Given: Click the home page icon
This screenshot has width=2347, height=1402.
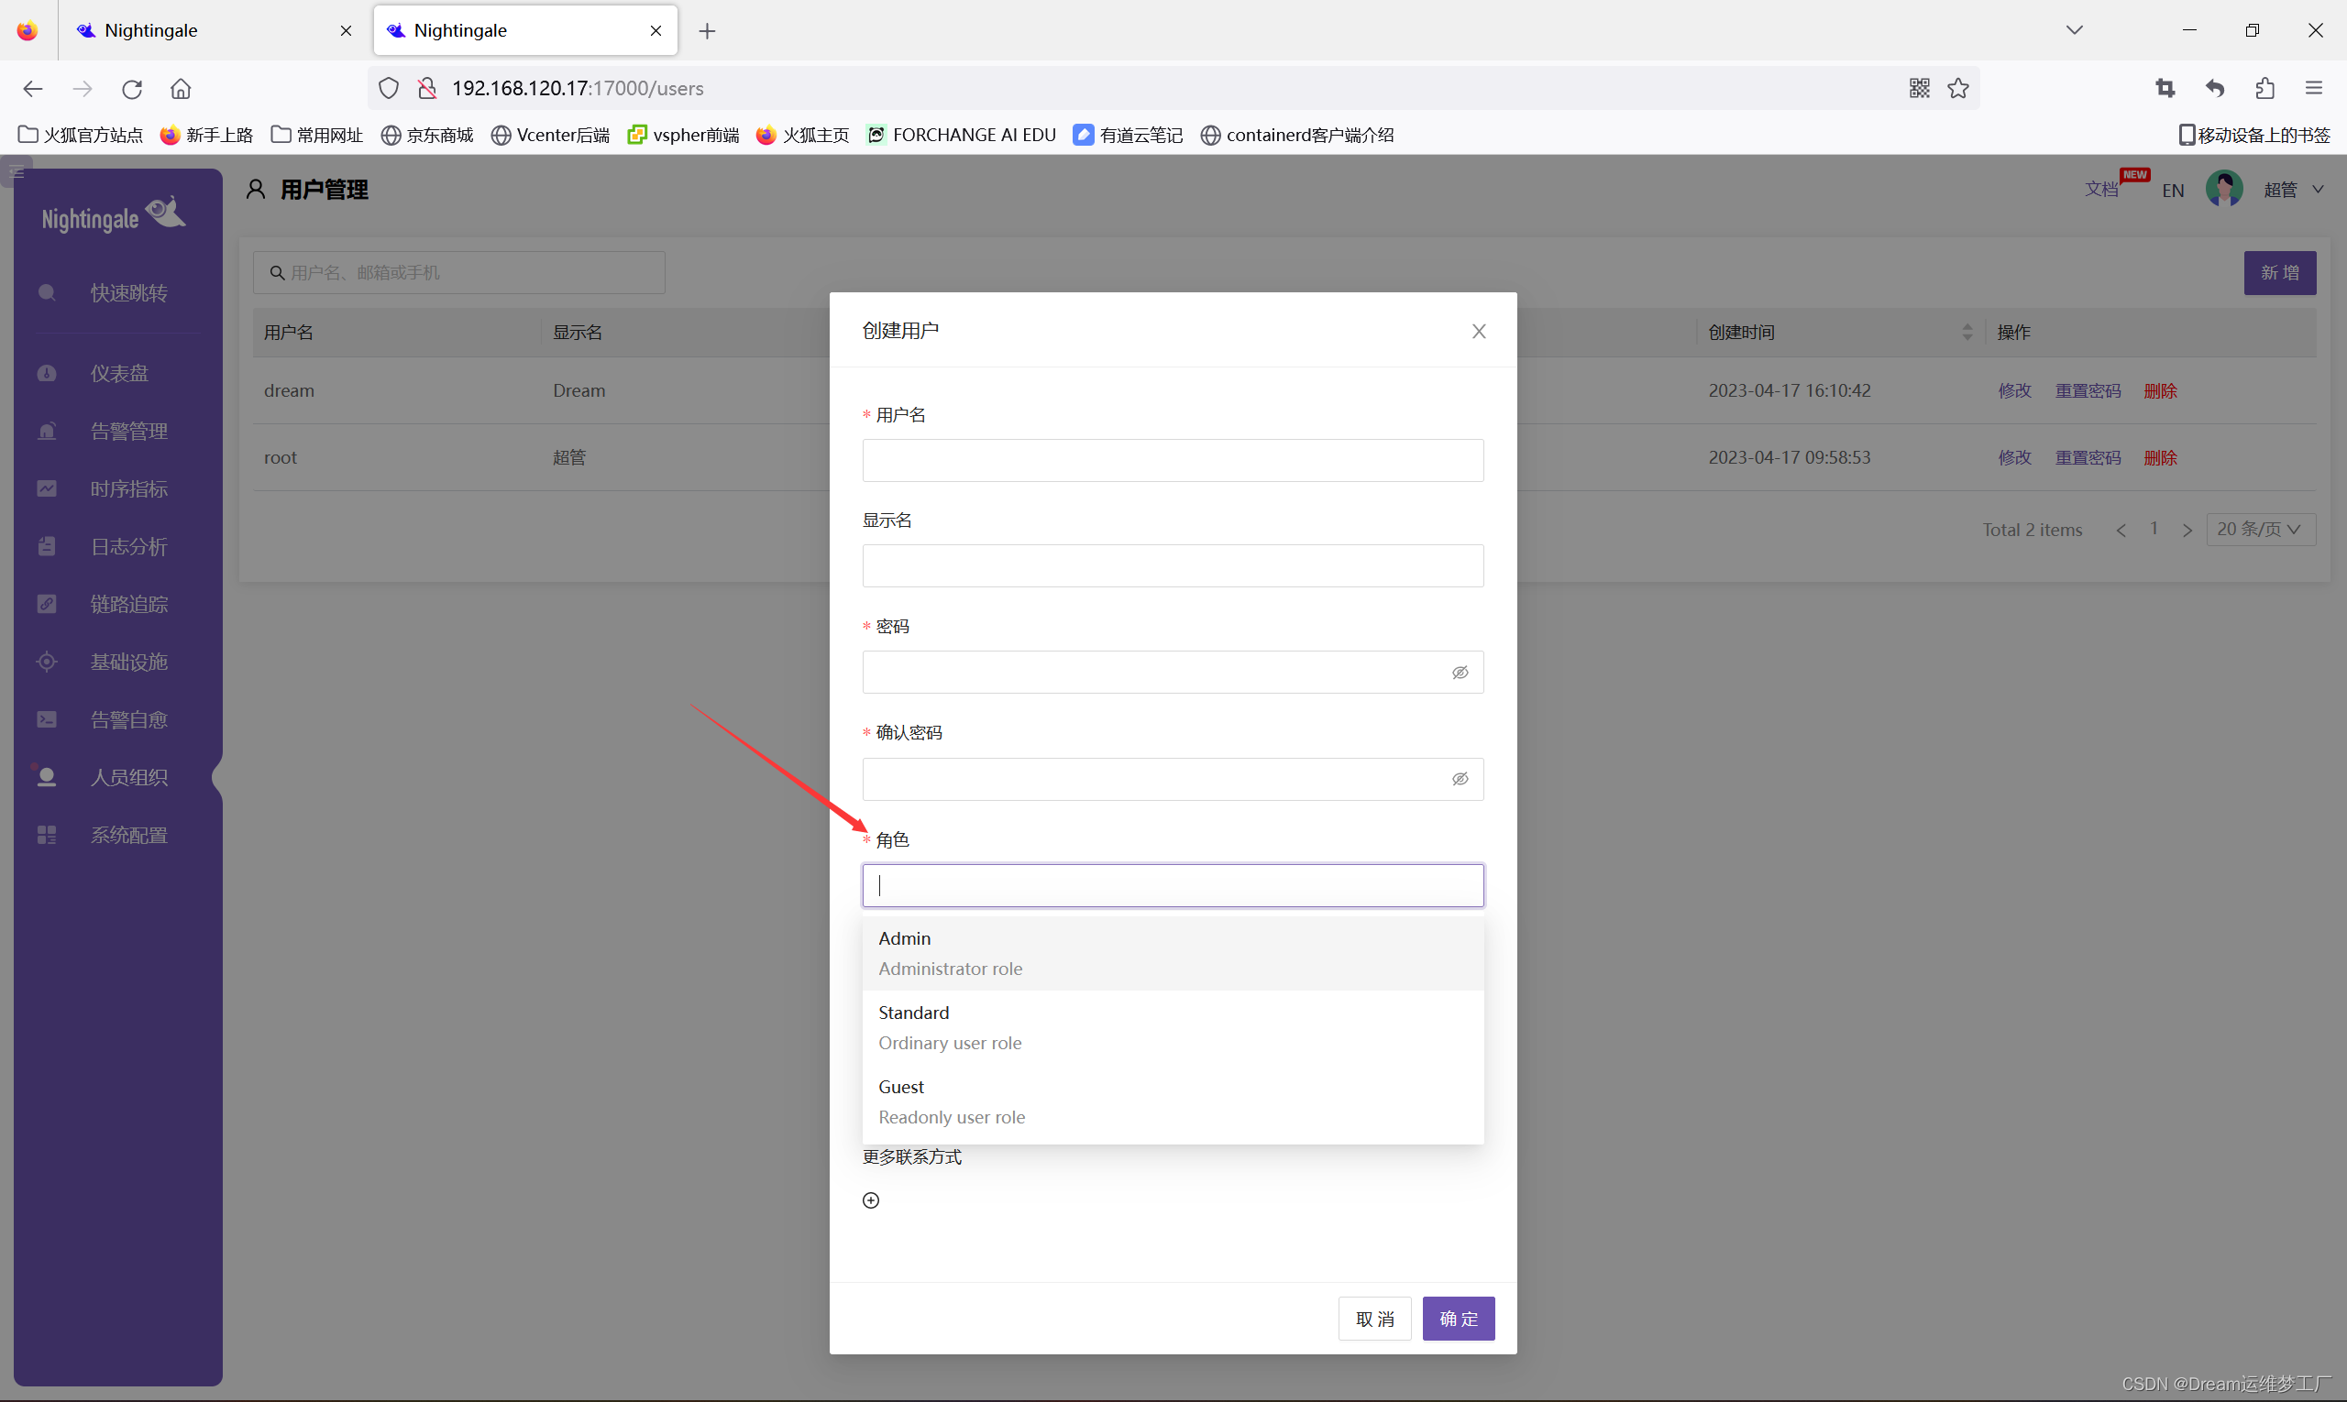Looking at the screenshot, I should tap(181, 89).
